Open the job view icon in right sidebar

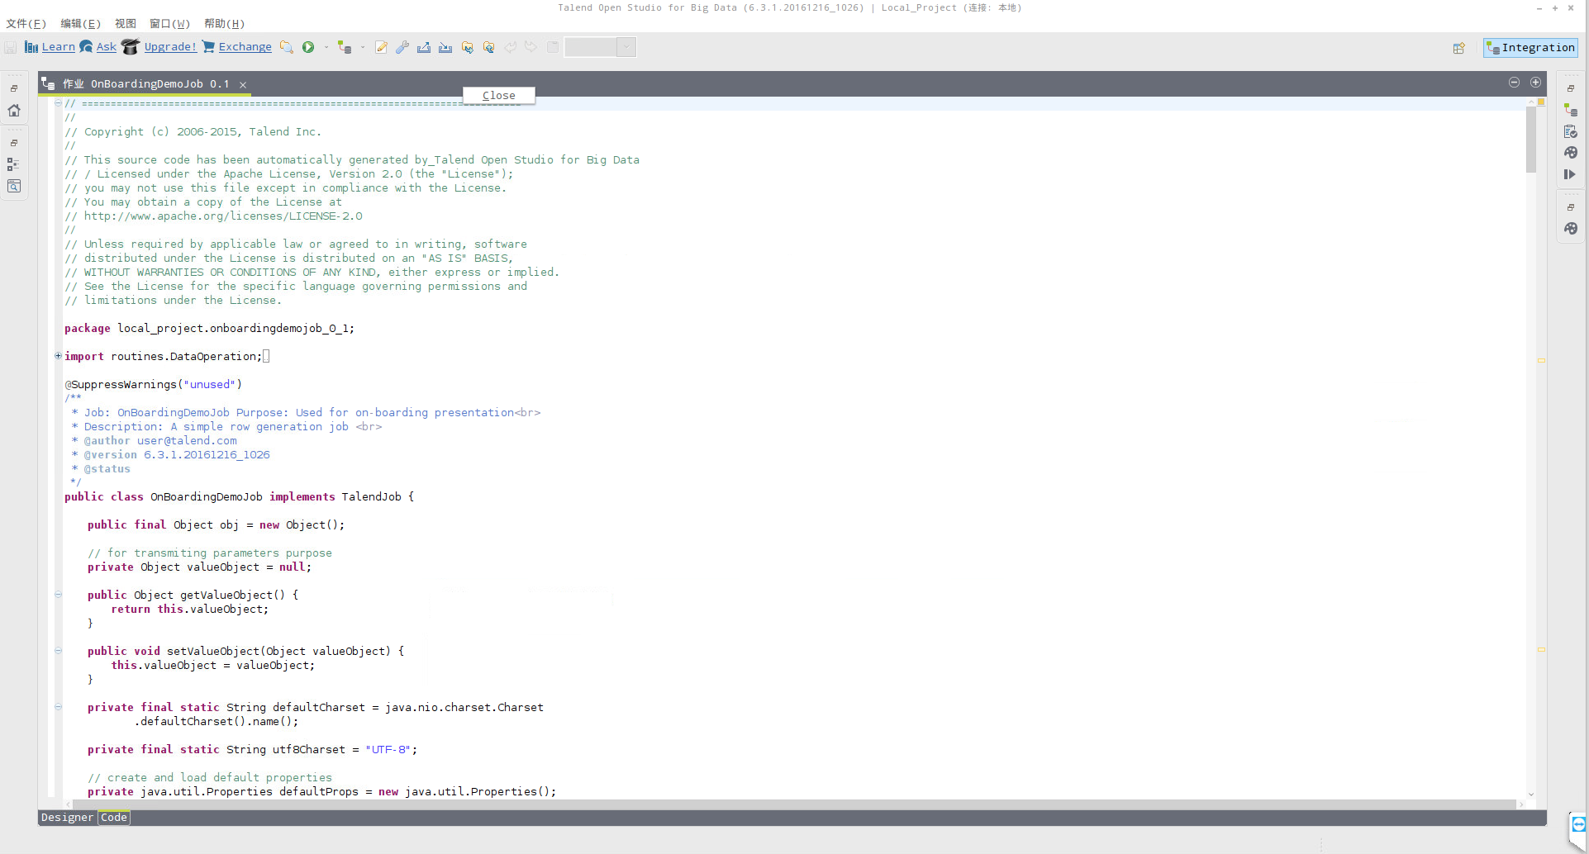pyautogui.click(x=1571, y=110)
